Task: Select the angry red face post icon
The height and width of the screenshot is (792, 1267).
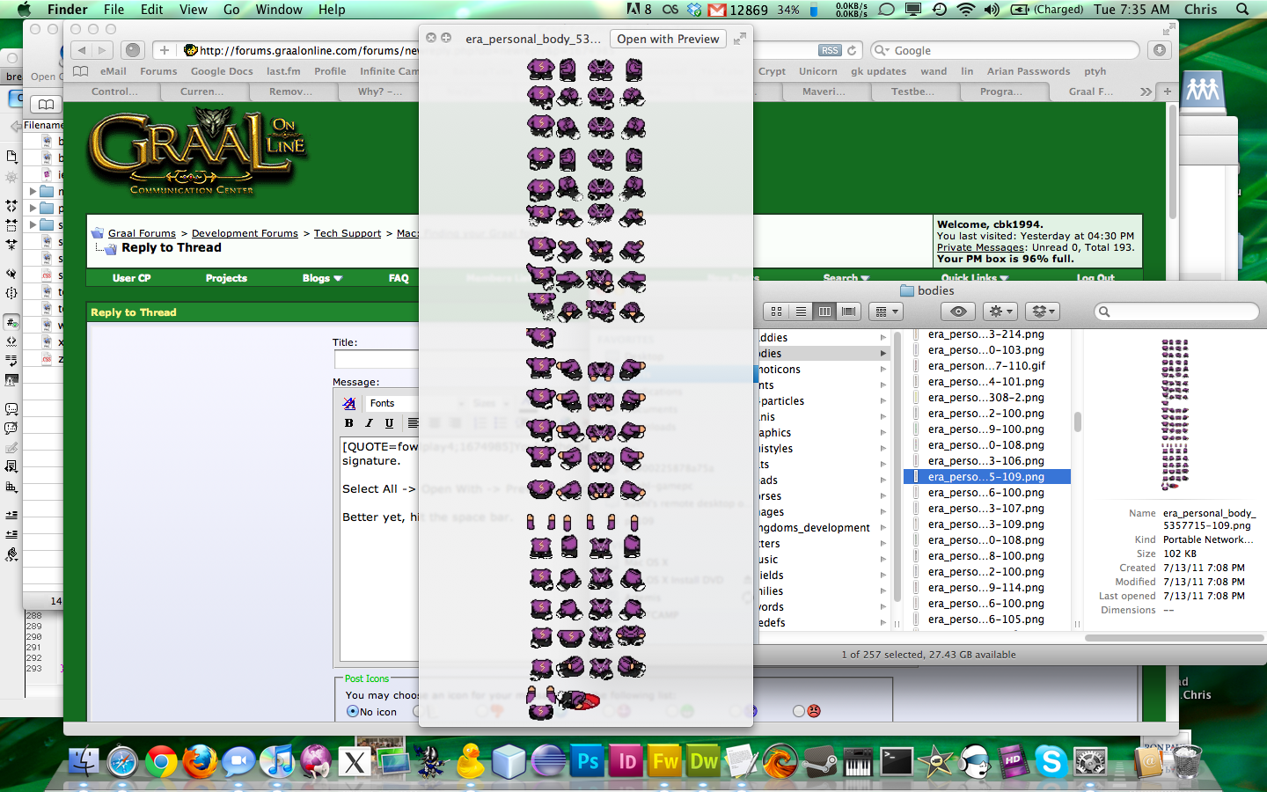Action: tap(814, 711)
